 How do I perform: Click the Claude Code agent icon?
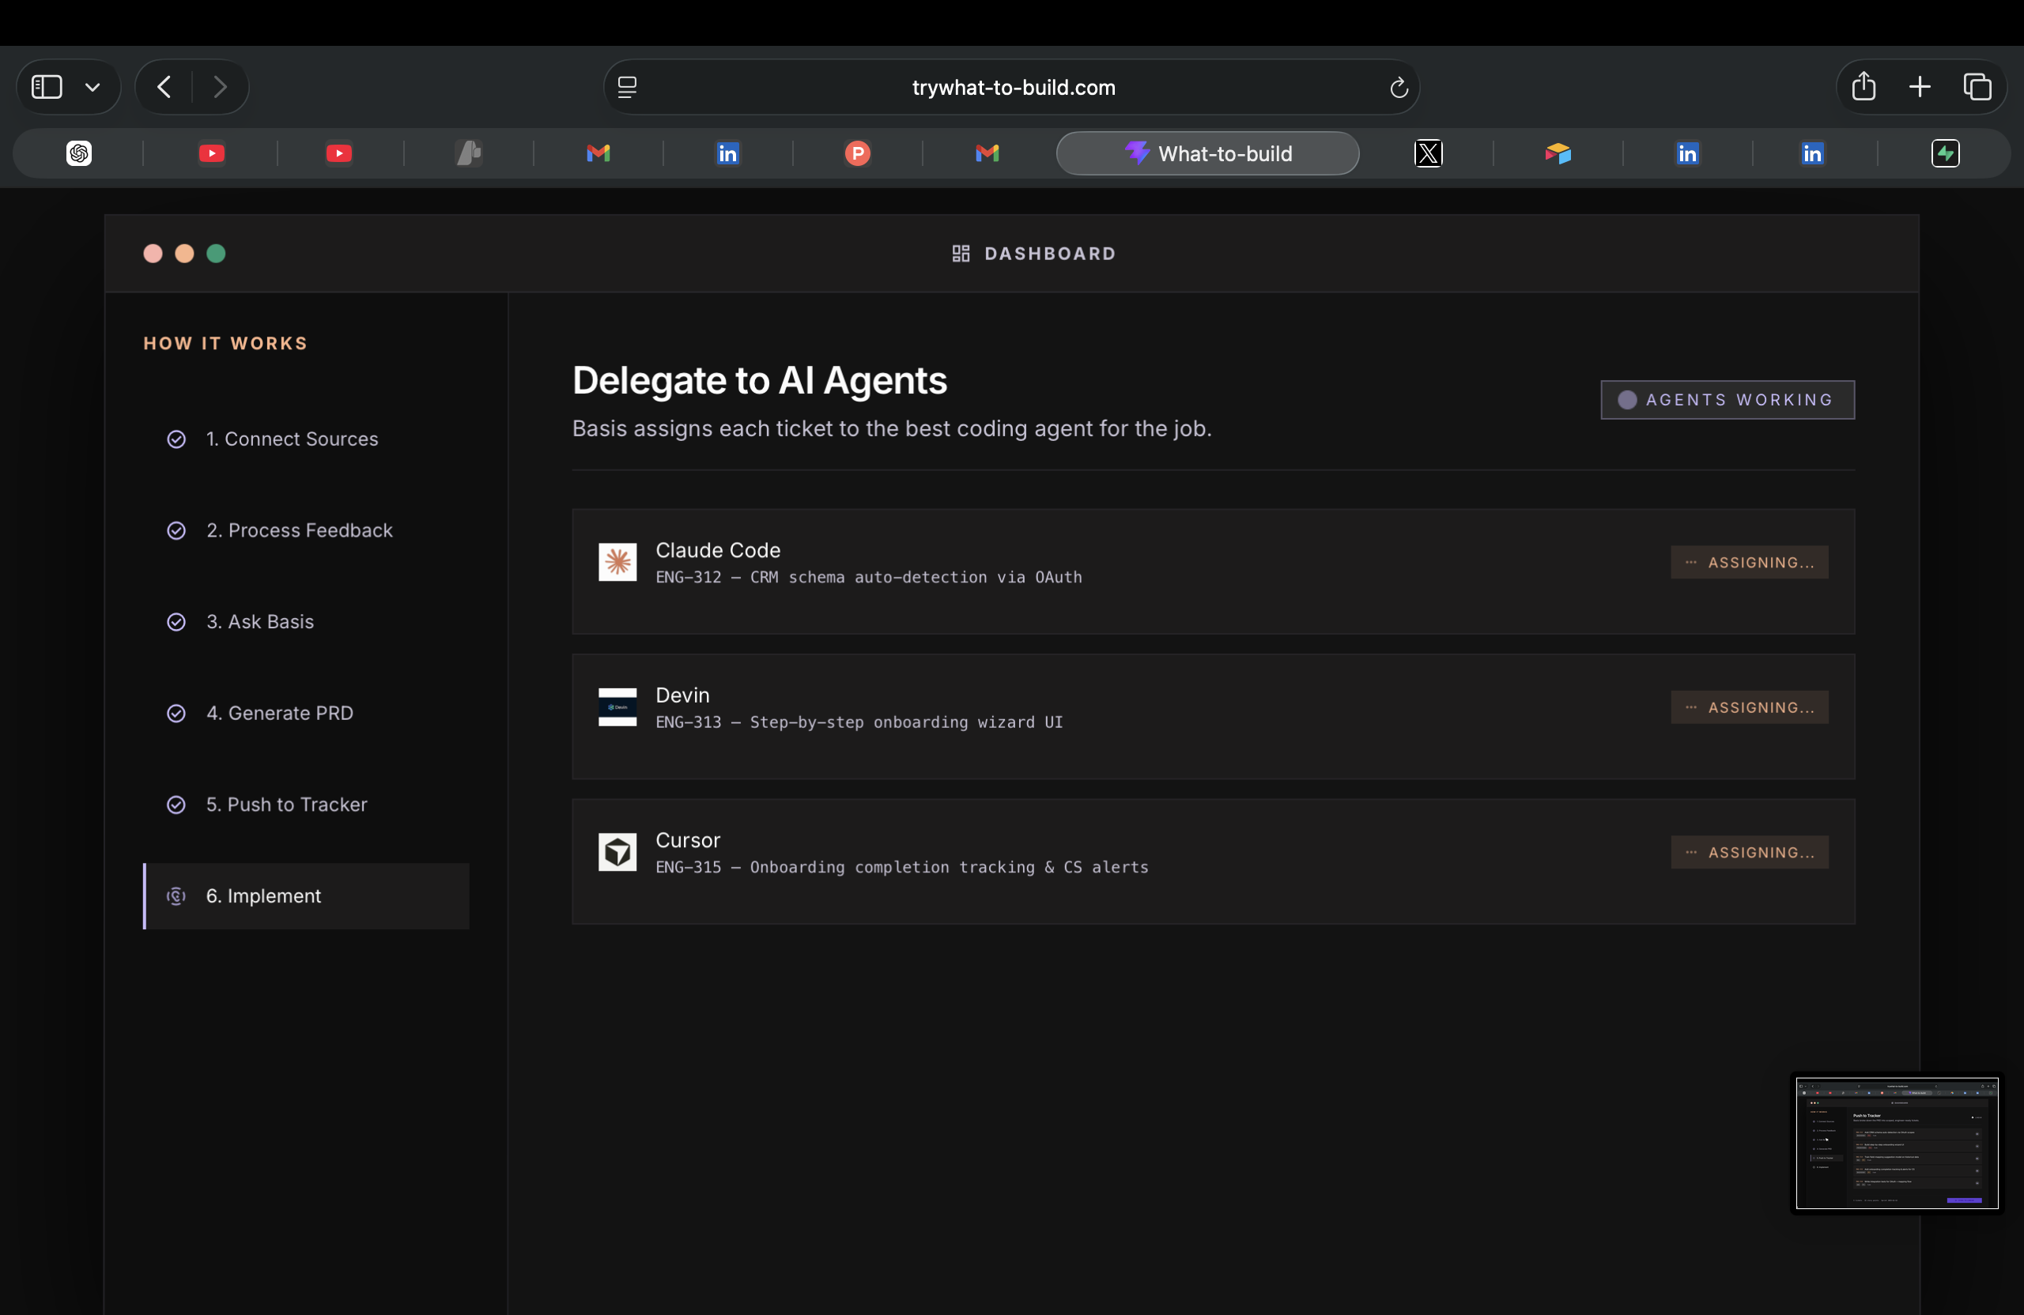click(x=617, y=563)
